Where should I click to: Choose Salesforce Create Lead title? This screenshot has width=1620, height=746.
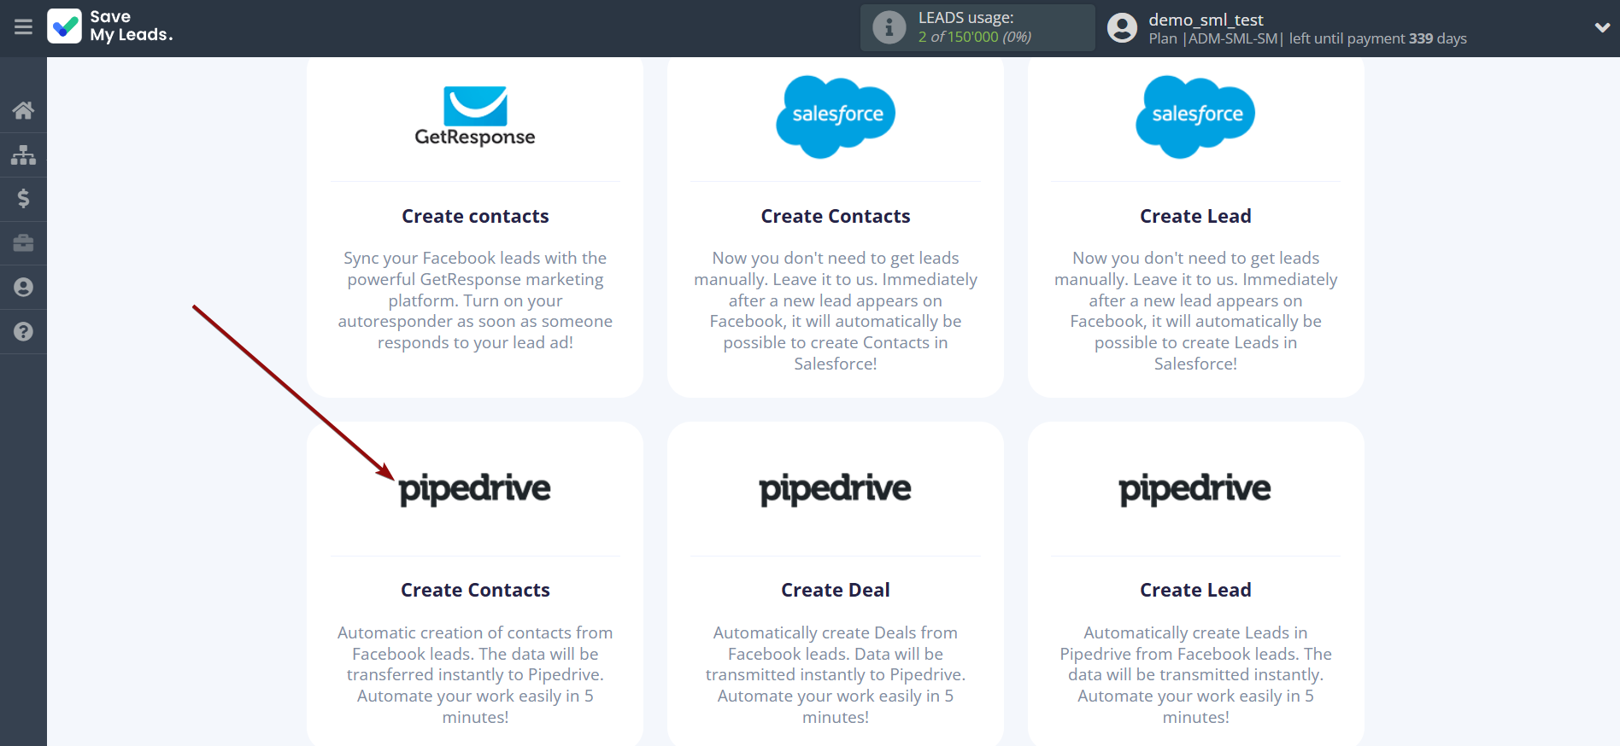coord(1195,217)
